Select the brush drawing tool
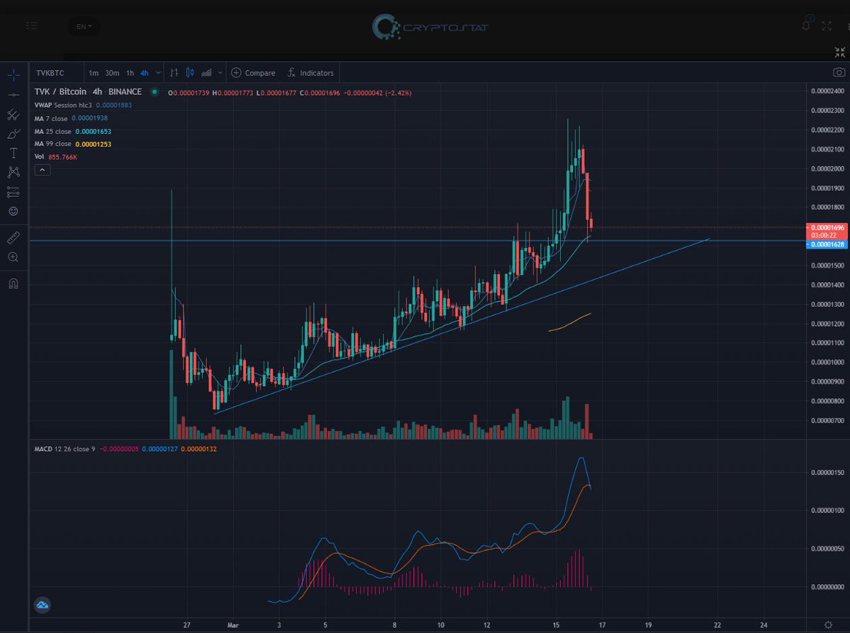The image size is (850, 633). [13, 133]
